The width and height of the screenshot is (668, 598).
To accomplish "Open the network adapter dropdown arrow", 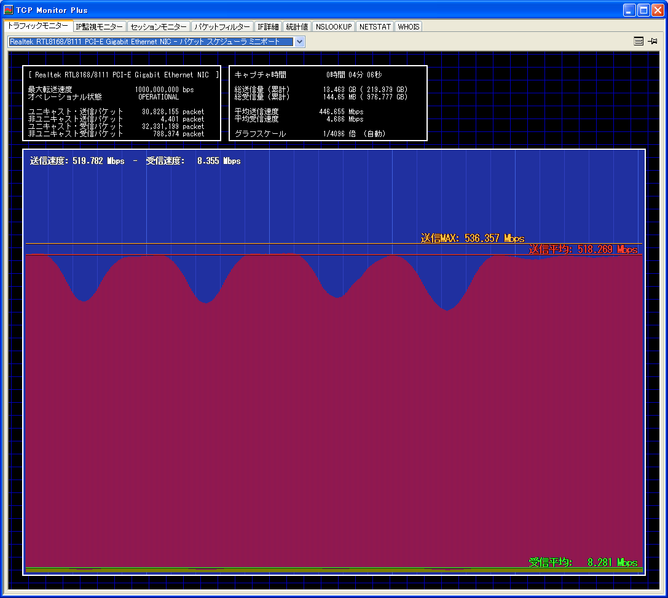I will pos(299,42).
